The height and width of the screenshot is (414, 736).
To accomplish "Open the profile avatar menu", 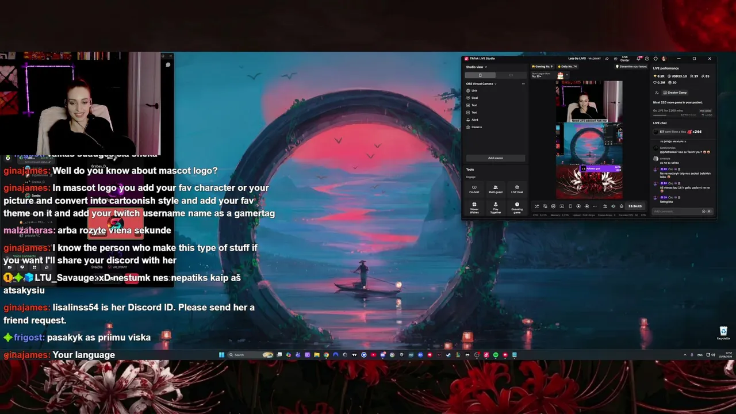I will [x=664, y=59].
